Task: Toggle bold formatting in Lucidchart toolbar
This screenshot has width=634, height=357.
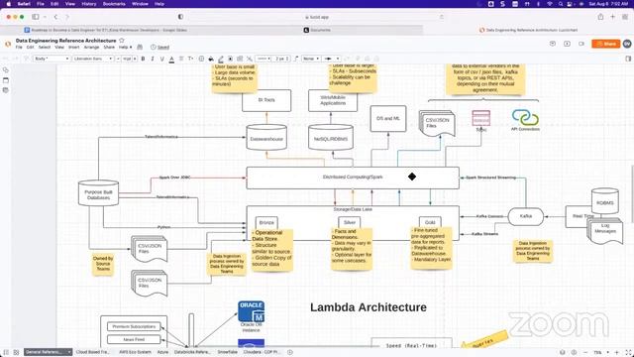Action: (x=143, y=59)
